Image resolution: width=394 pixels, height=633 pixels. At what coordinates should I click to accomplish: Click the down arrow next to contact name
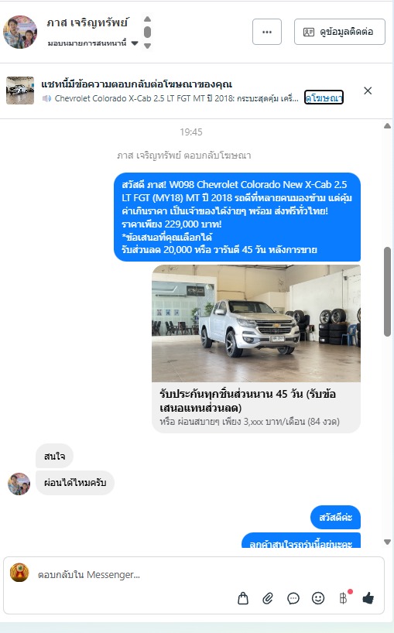tap(147, 46)
